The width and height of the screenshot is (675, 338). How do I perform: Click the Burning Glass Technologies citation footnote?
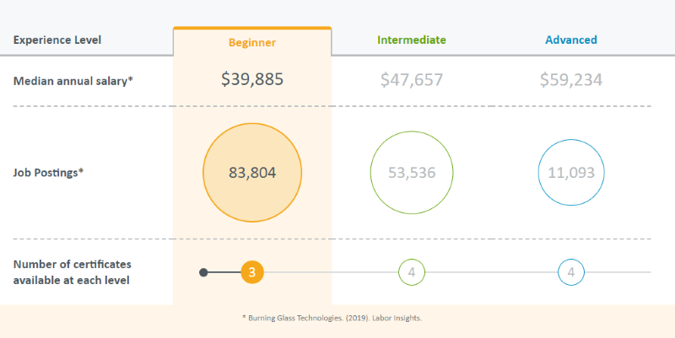tap(332, 319)
